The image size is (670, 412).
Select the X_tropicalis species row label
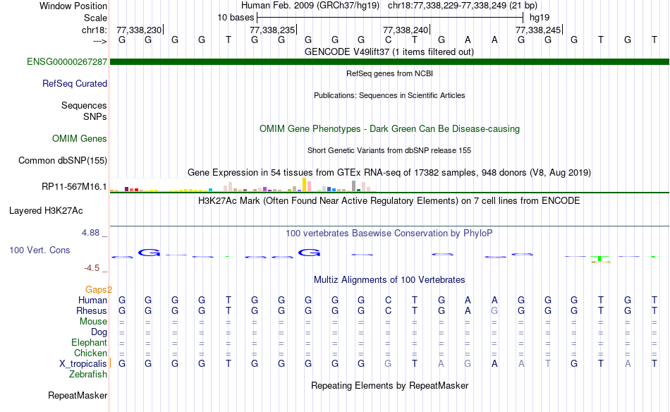pyautogui.click(x=83, y=364)
